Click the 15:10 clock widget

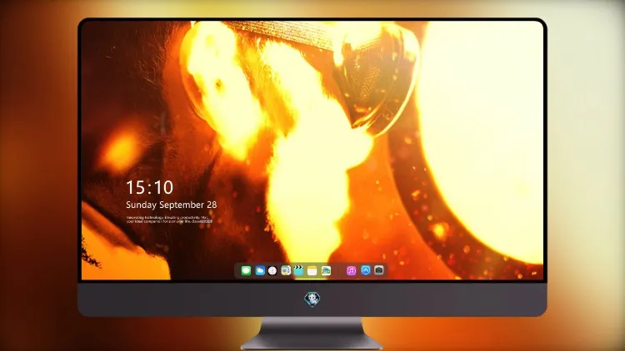(x=150, y=187)
